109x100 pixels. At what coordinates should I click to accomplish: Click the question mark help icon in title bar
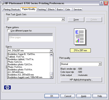pyautogui.click(x=101, y=3)
